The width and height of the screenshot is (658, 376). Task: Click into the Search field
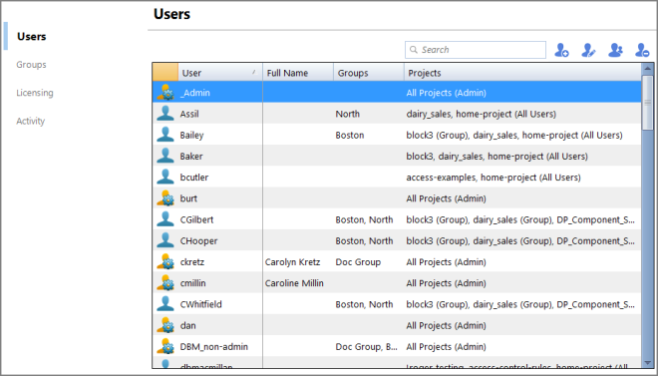(476, 50)
